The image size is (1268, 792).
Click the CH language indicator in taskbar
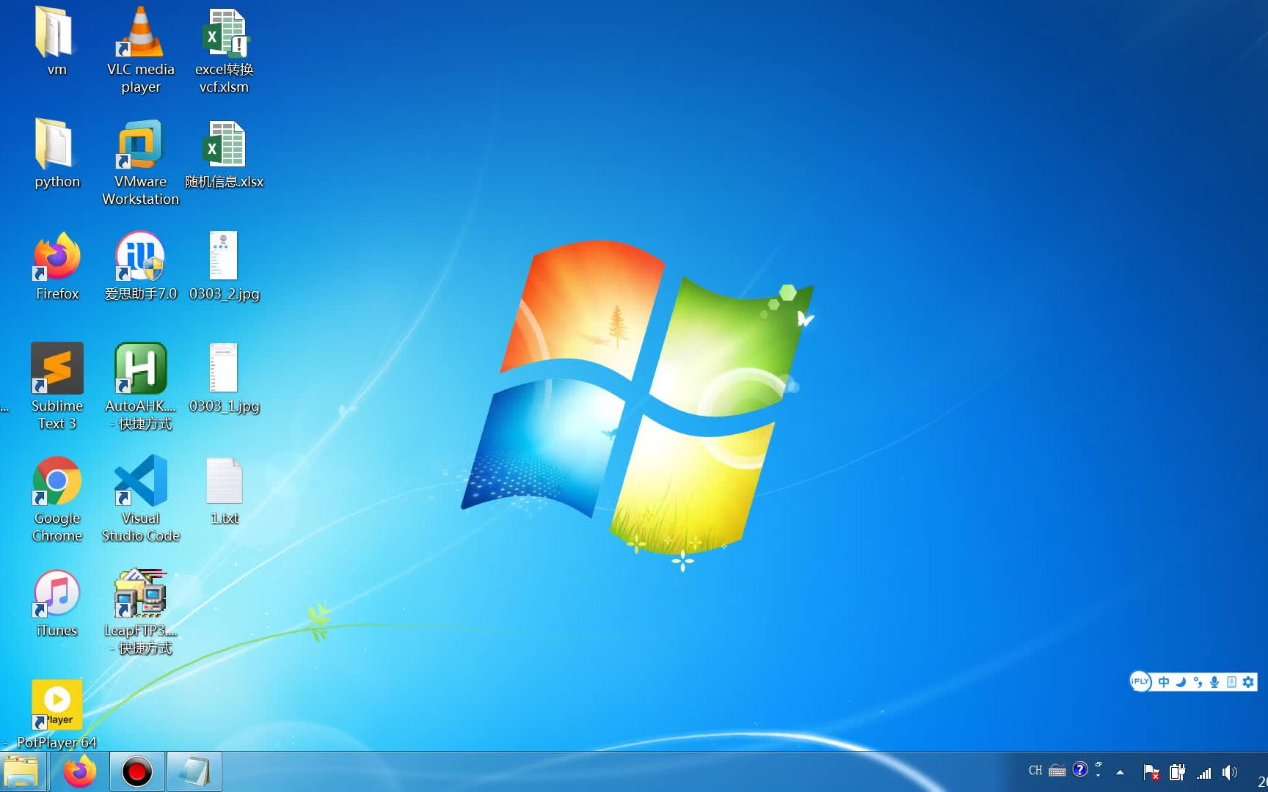(1035, 771)
